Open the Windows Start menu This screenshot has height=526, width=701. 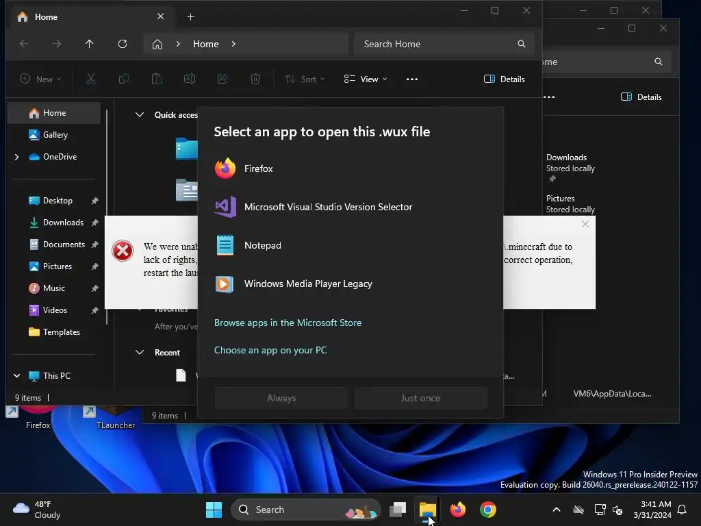pos(214,510)
